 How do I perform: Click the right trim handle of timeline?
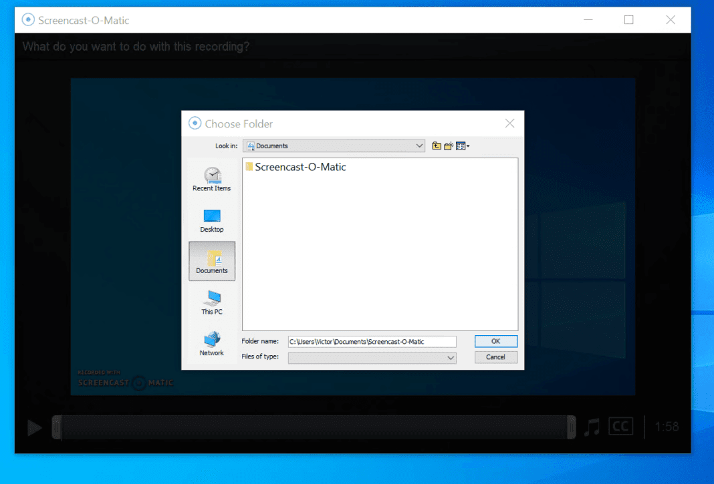tap(571, 427)
